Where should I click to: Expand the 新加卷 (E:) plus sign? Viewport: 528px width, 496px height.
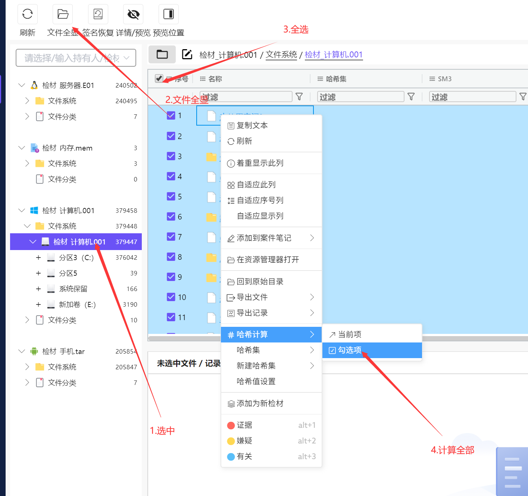[38, 304]
